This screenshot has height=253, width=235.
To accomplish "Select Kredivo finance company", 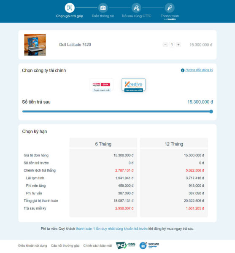I will [x=133, y=85].
